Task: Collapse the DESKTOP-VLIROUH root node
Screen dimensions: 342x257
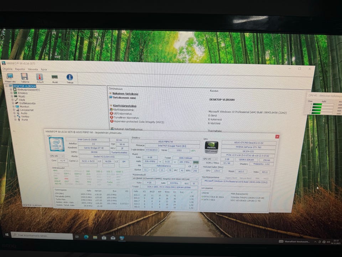Action: click(x=6, y=86)
